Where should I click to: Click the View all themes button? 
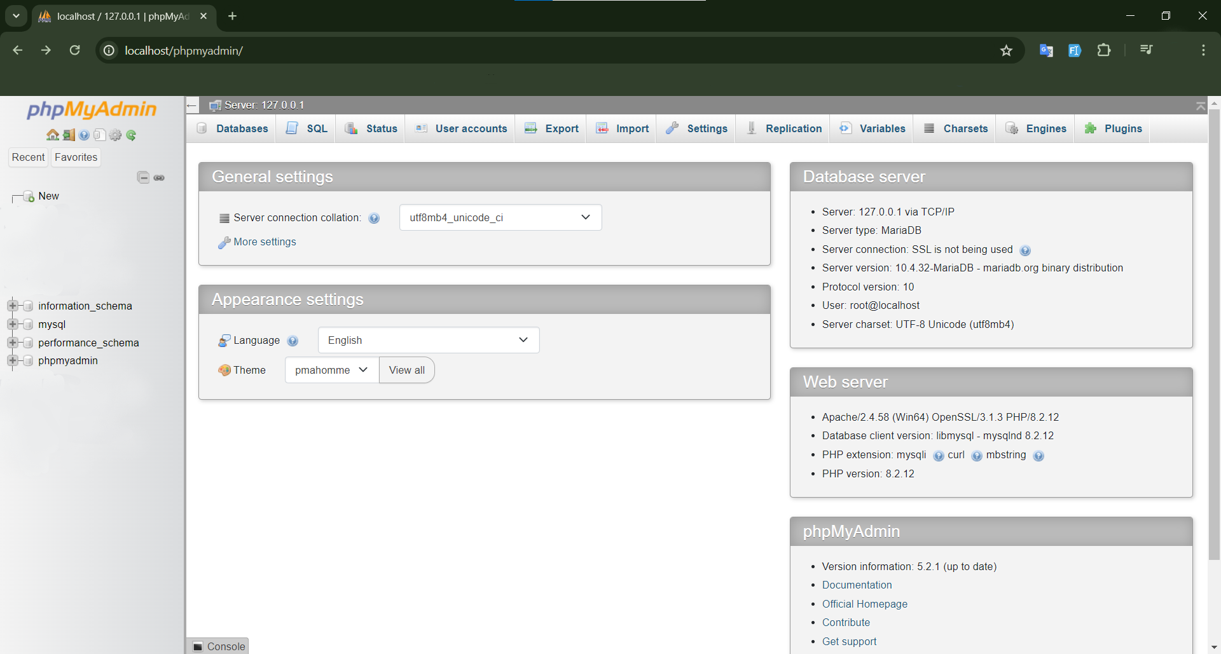point(406,370)
